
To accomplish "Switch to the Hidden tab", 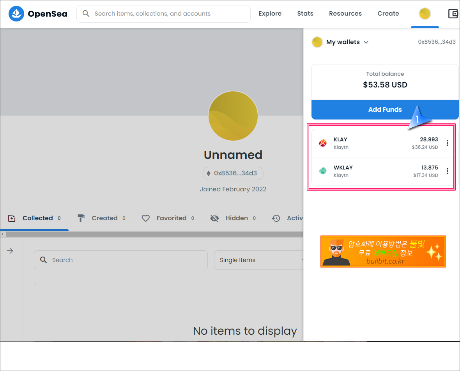I will [233, 218].
